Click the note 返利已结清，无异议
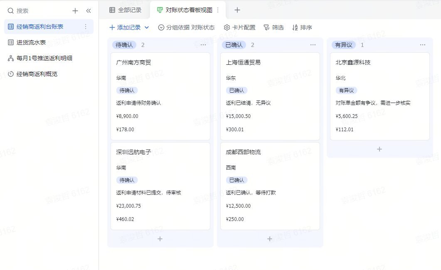441x270 pixels. [248, 103]
